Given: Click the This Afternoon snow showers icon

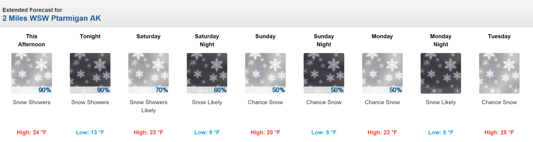Looking at the screenshot, I should (x=32, y=73).
